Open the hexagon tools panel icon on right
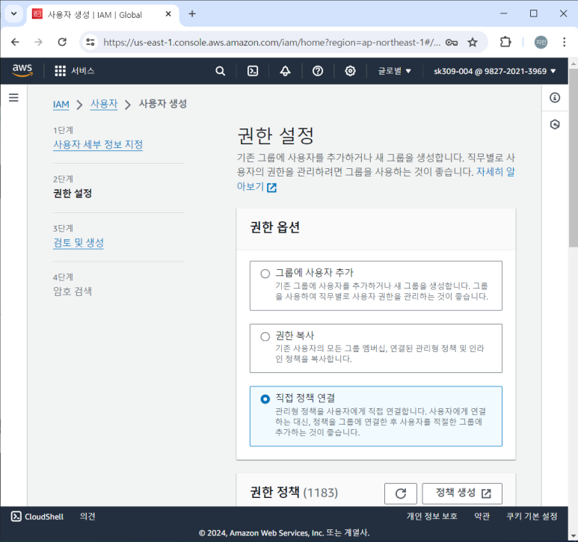Image resolution: width=578 pixels, height=542 pixels. click(554, 125)
